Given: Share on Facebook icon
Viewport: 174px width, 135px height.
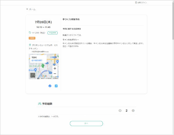Looking at the screenshot, I should click(x=50, y=86).
